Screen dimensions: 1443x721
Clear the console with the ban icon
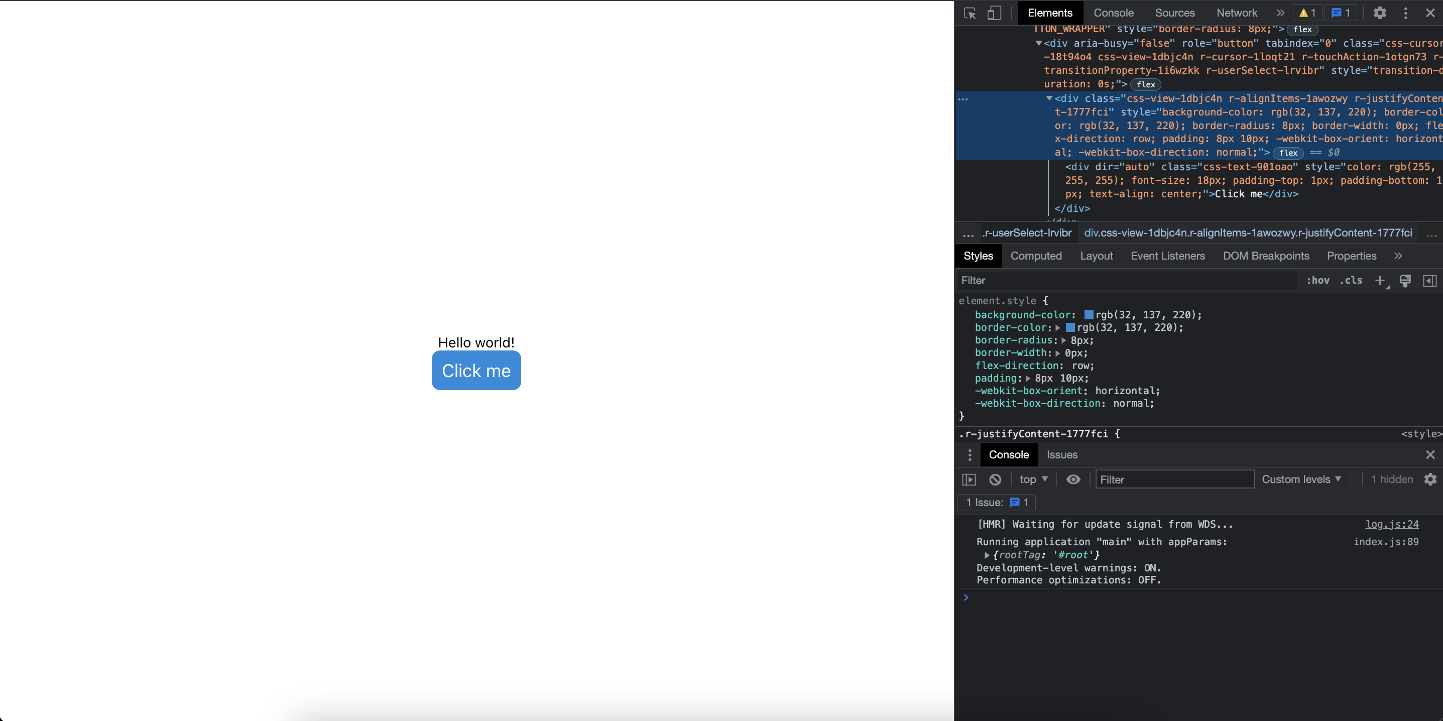click(x=996, y=479)
